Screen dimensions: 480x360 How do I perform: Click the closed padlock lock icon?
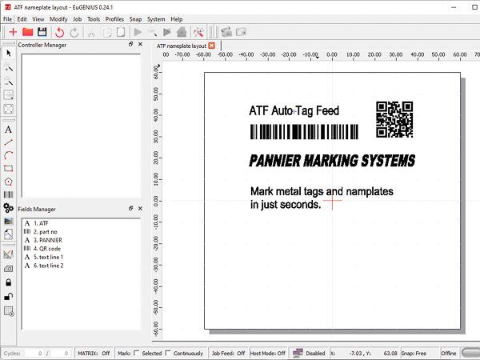(x=9, y=282)
